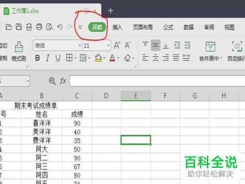
Task: Increase font size with A+ icon
Action: click(117, 45)
